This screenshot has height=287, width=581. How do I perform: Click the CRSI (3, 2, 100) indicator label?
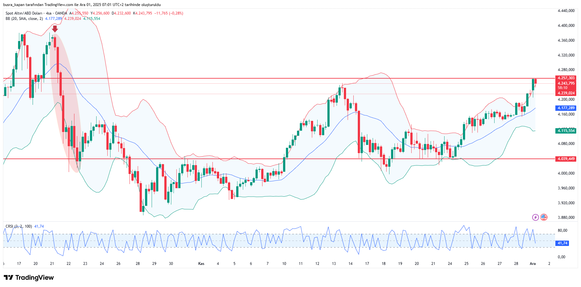click(x=19, y=226)
